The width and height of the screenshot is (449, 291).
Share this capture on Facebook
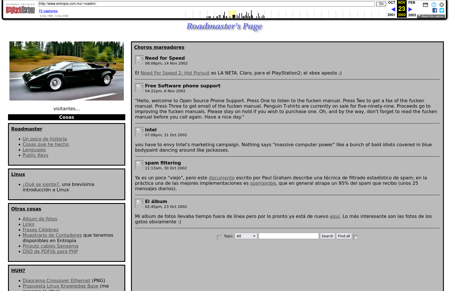tap(435, 10)
